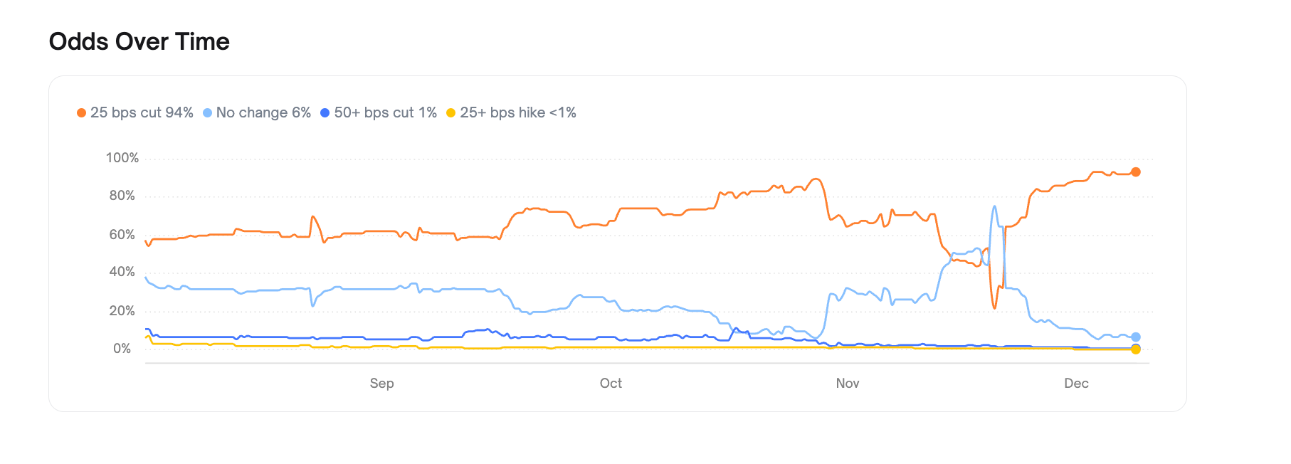The image size is (1291, 464).
Task: Click the 40% y-axis label
Action: (x=122, y=272)
